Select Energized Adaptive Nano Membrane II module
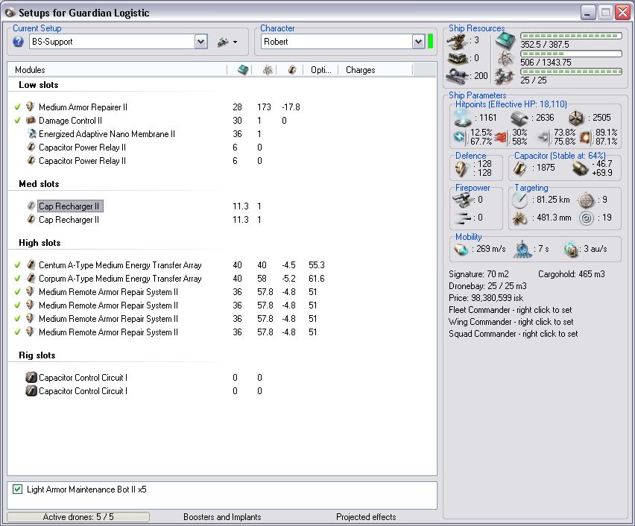Image resolution: width=635 pixels, height=526 pixels. click(x=107, y=133)
